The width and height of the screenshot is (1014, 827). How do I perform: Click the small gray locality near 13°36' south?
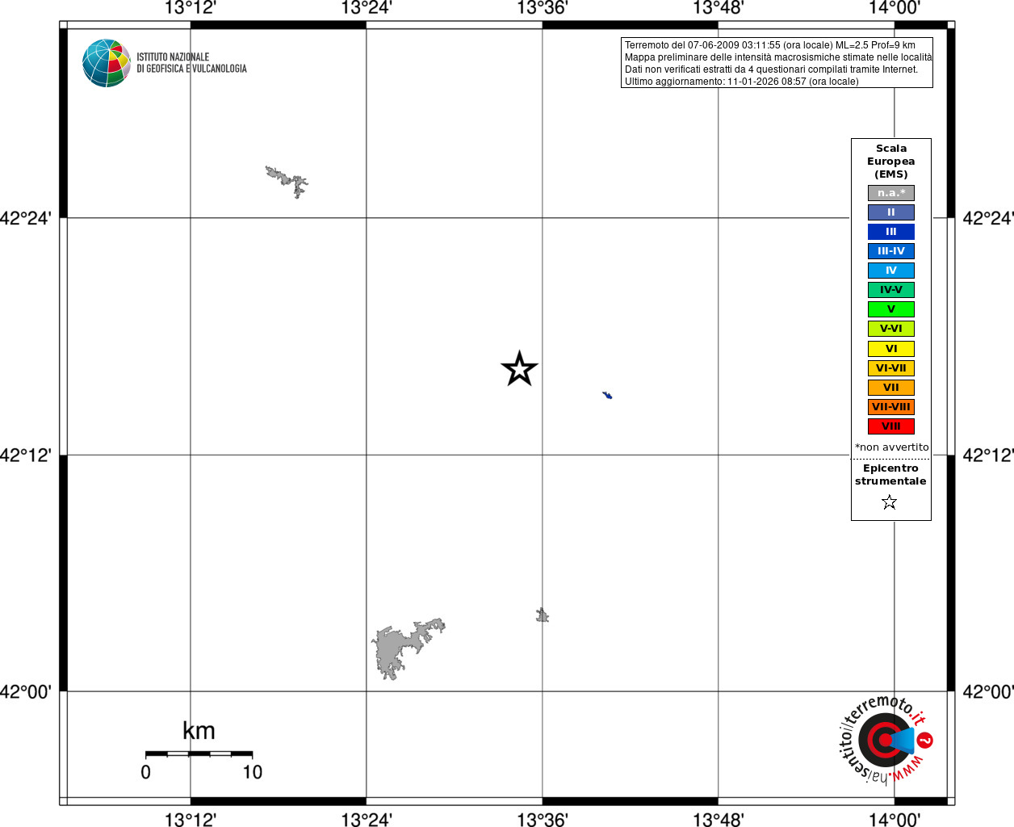(x=543, y=615)
